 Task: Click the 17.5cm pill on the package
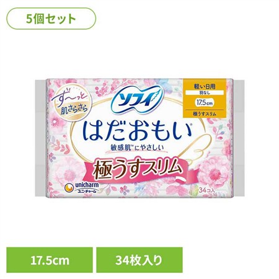(205, 103)
